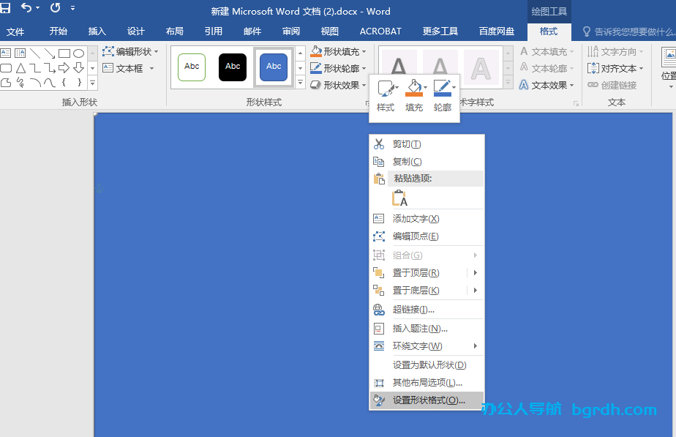Pick the arrow line shape
The image size is (676, 437).
(50, 53)
